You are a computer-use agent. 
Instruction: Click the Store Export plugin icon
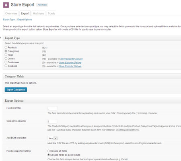click(6, 5)
